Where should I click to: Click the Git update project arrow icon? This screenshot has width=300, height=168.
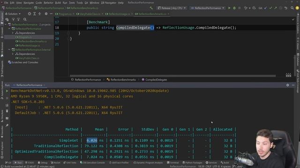[266, 8]
